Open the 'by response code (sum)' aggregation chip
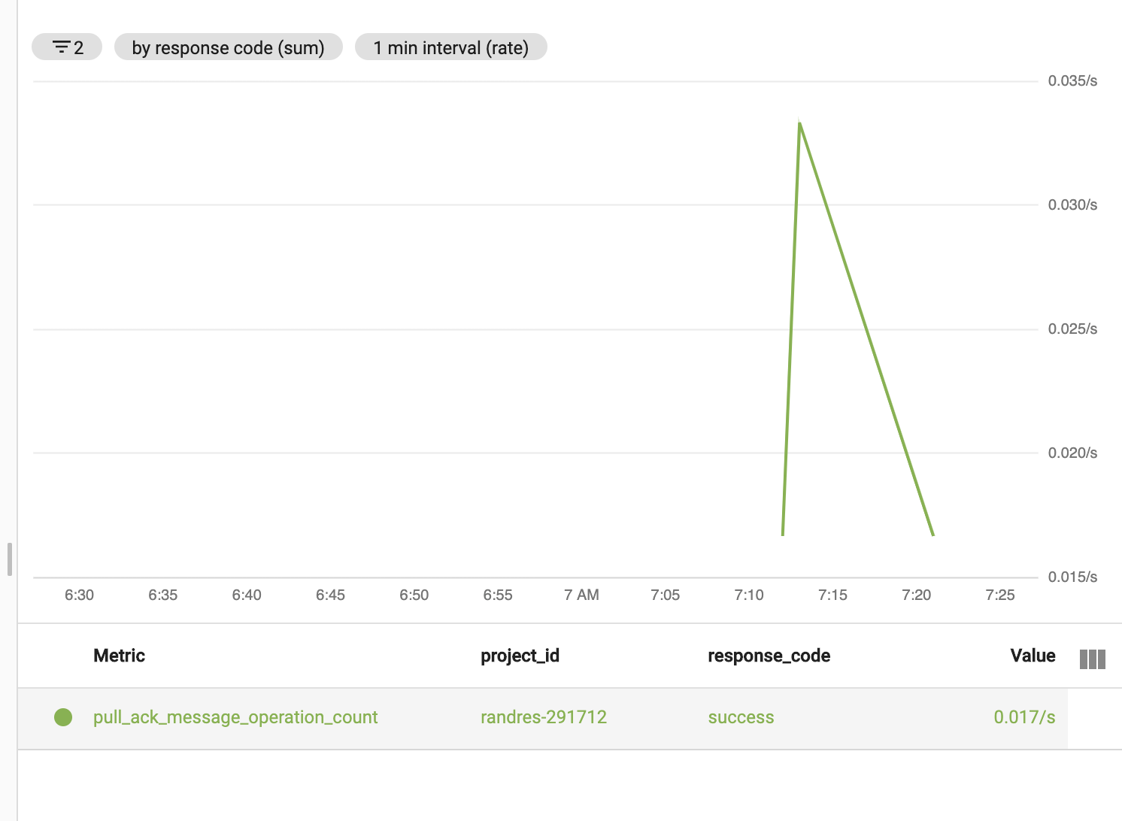Image resolution: width=1122 pixels, height=821 pixels. pyautogui.click(x=228, y=47)
